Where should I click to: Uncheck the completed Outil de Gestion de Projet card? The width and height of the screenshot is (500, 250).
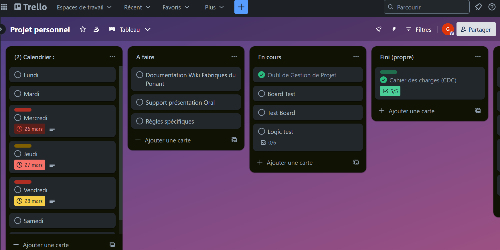[x=262, y=75]
